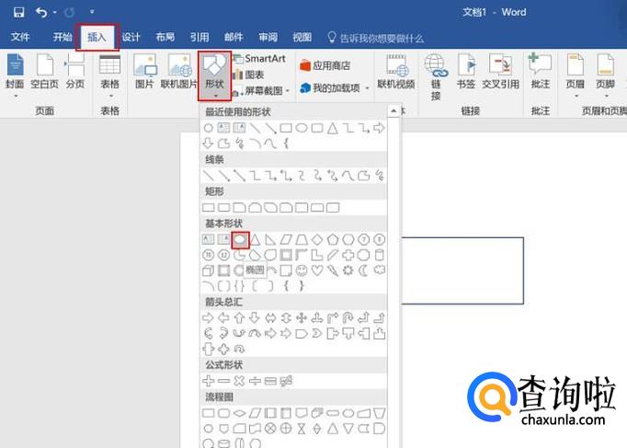Select the U-turn arrow in 箭头总汇
Screen dimensions: 627x448
click(348, 318)
